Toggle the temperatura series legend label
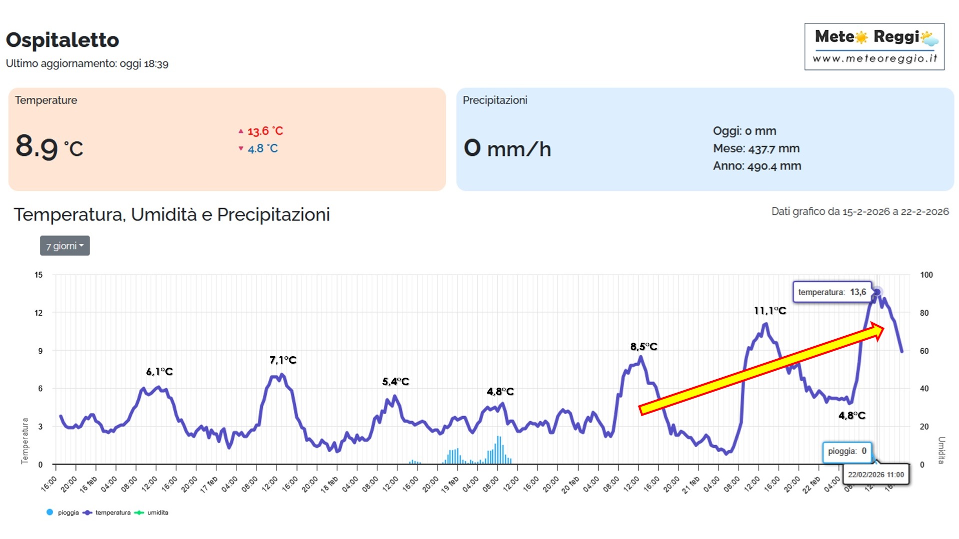Image resolution: width=959 pixels, height=539 pixels. click(x=113, y=513)
